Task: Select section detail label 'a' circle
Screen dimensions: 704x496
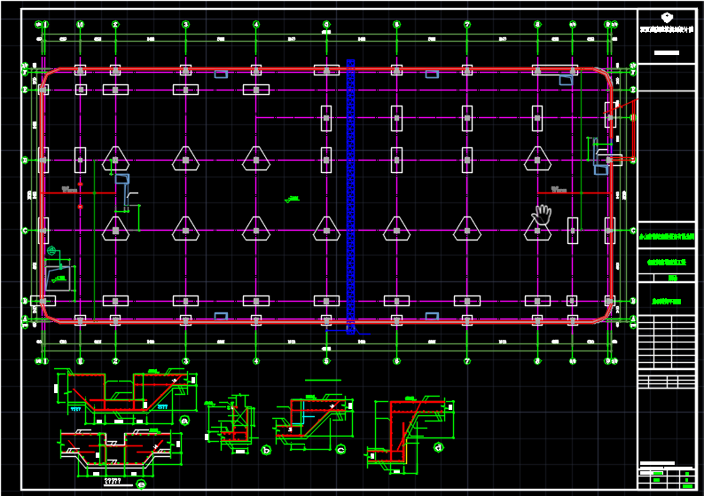Action: click(x=184, y=421)
